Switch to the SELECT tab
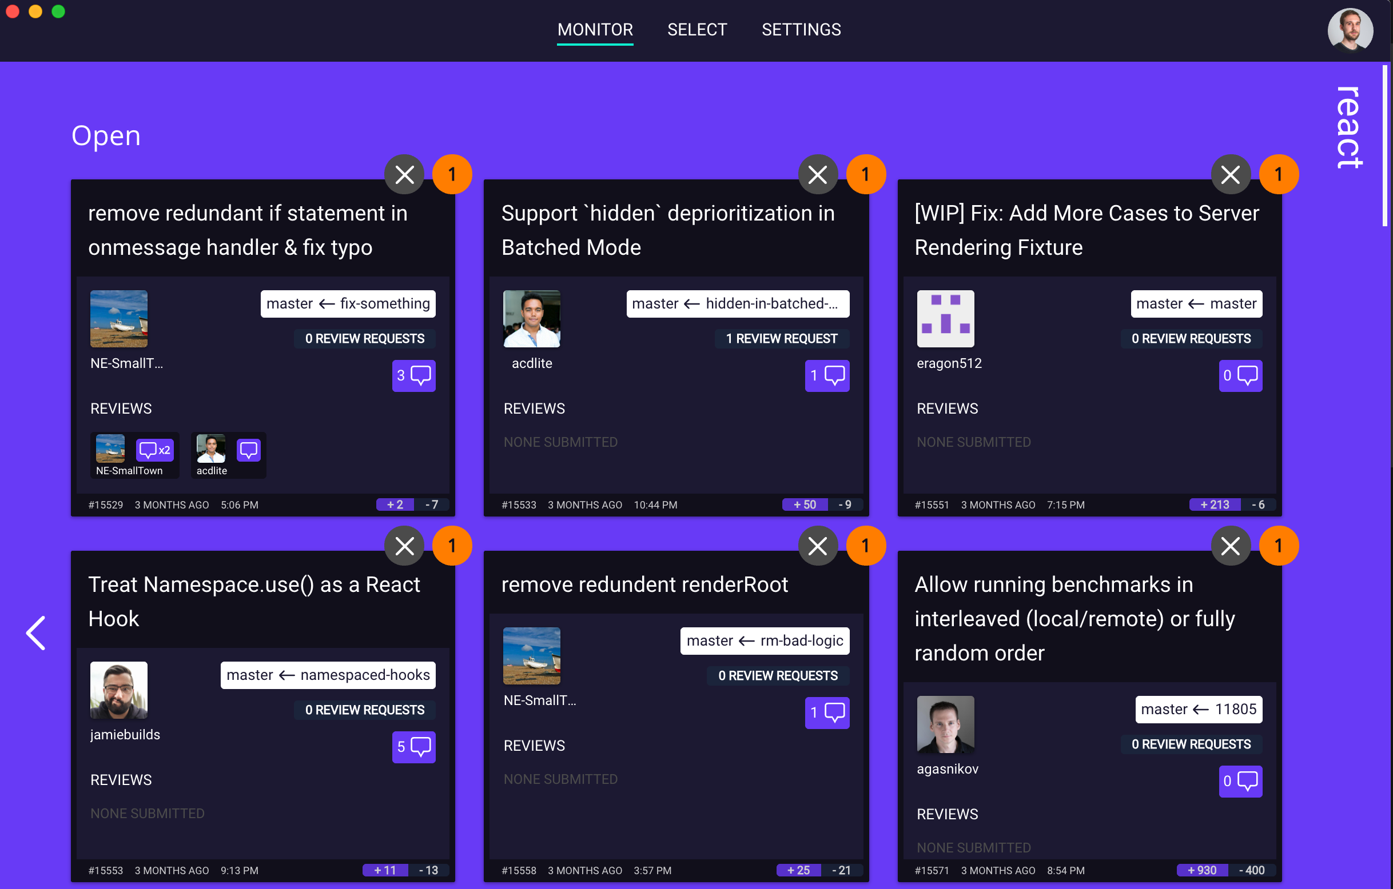Image resolution: width=1393 pixels, height=889 pixels. pos(697,30)
